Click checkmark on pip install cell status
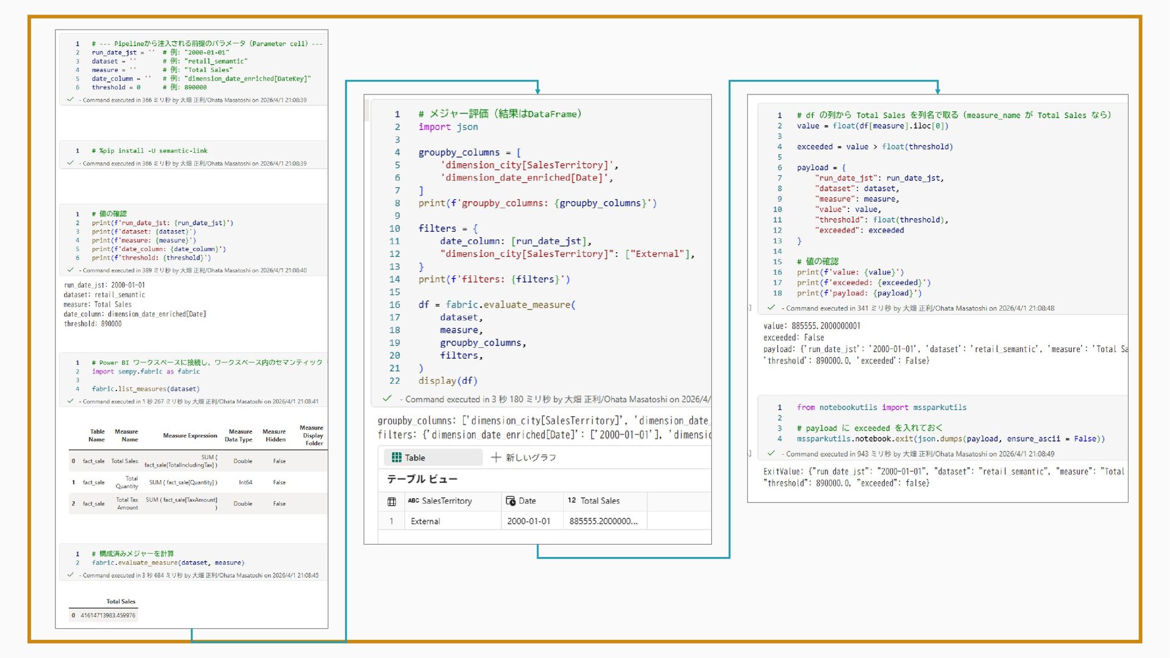The height and width of the screenshot is (658, 1170). [70, 163]
